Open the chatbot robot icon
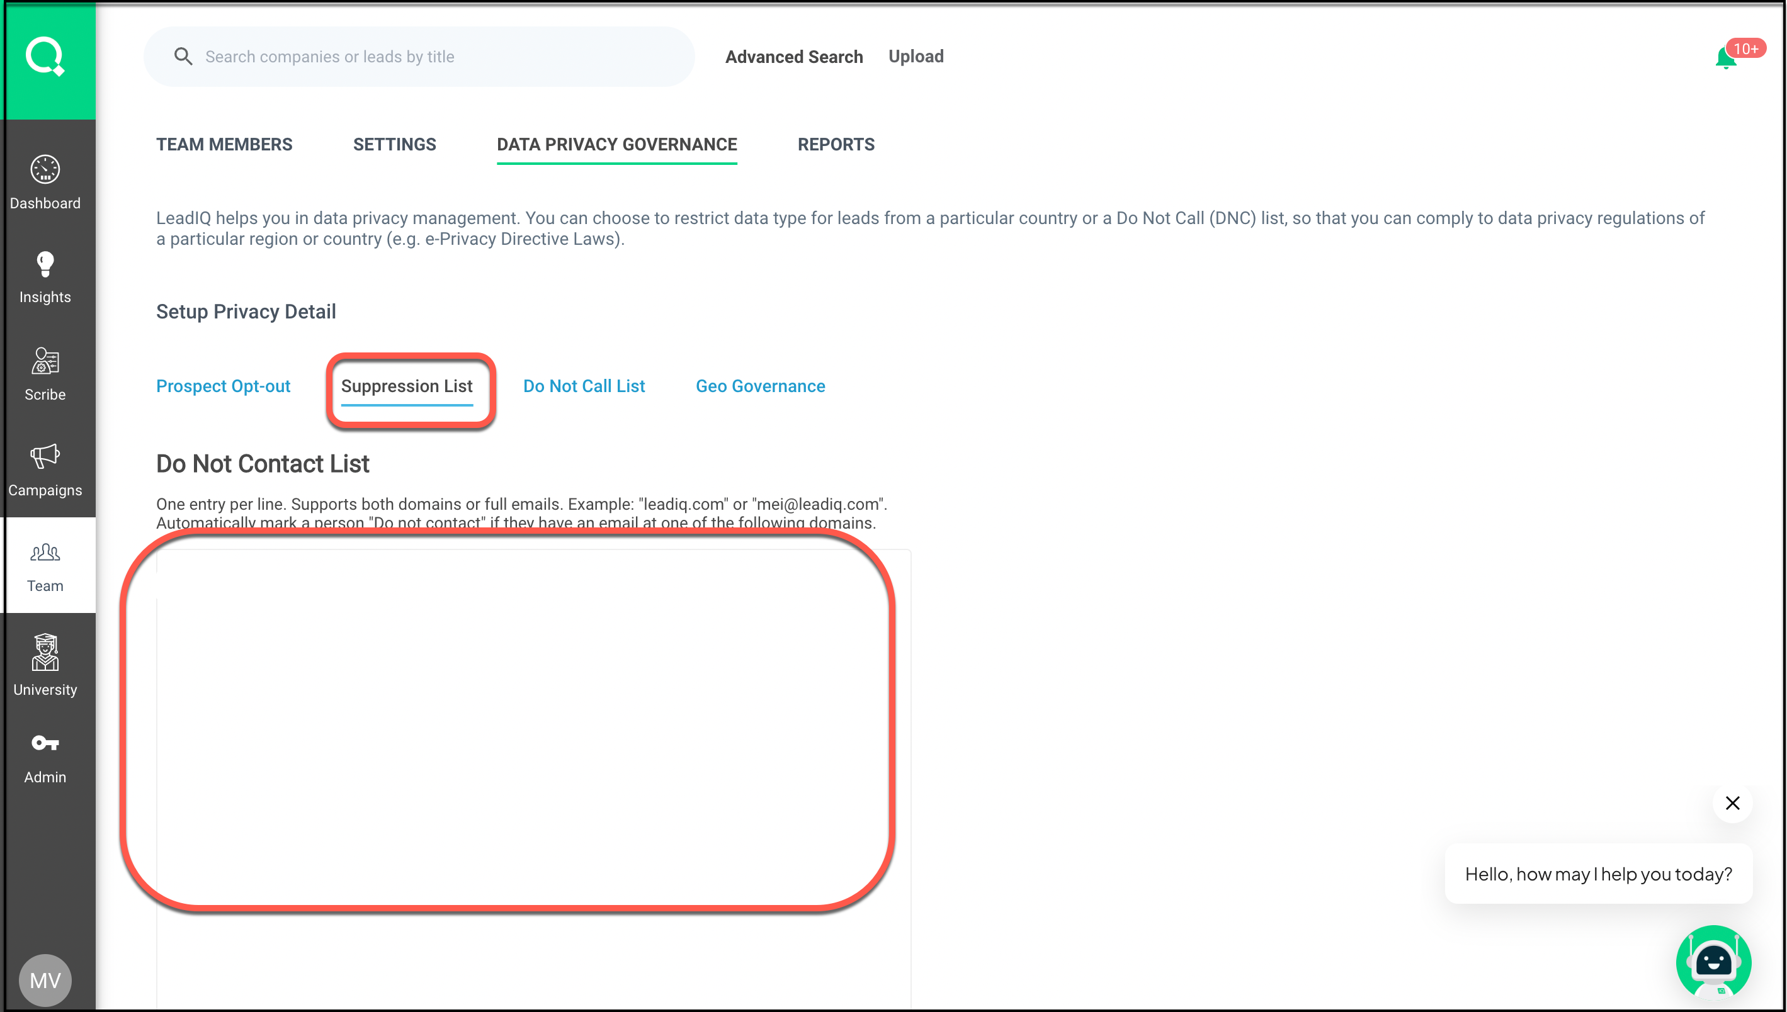 pyautogui.click(x=1713, y=962)
